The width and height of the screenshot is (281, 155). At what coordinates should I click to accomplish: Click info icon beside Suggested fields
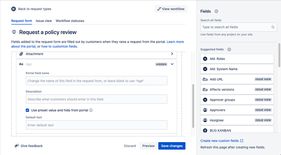[x=229, y=49]
